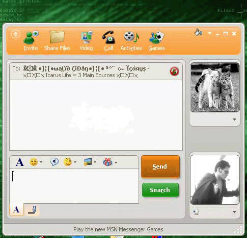Open dropdown under cats display picture
Image resolution: width=247 pixels, height=238 pixels.
click(x=234, y=120)
